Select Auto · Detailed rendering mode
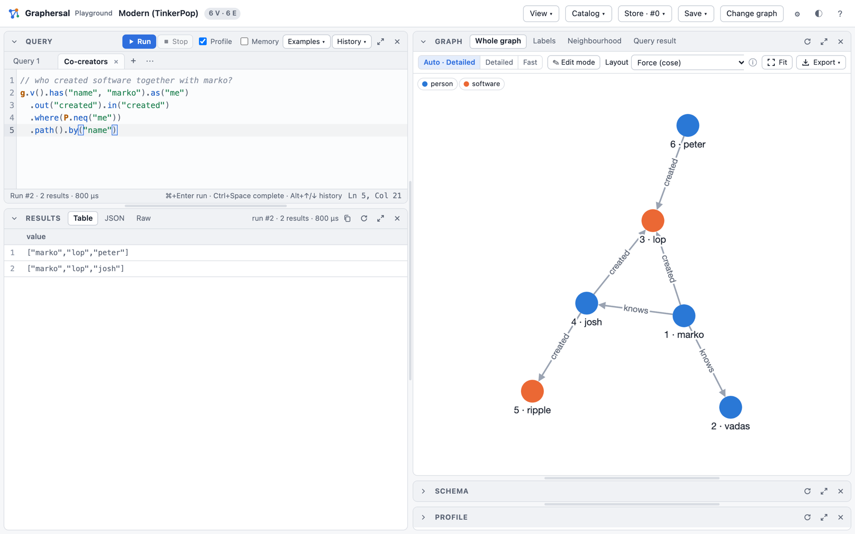The height and width of the screenshot is (534, 855). (x=449, y=62)
